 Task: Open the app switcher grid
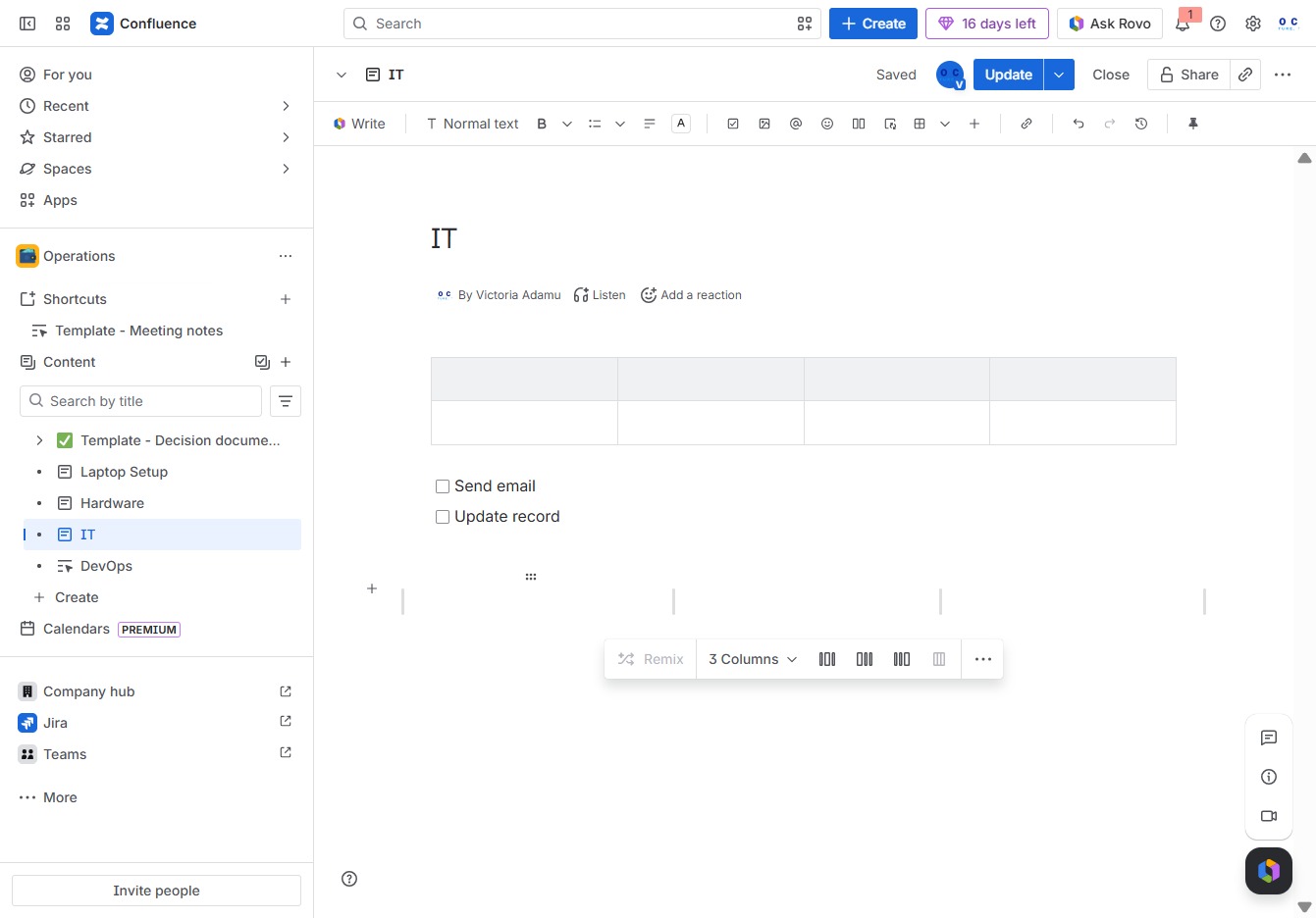pyautogui.click(x=63, y=24)
